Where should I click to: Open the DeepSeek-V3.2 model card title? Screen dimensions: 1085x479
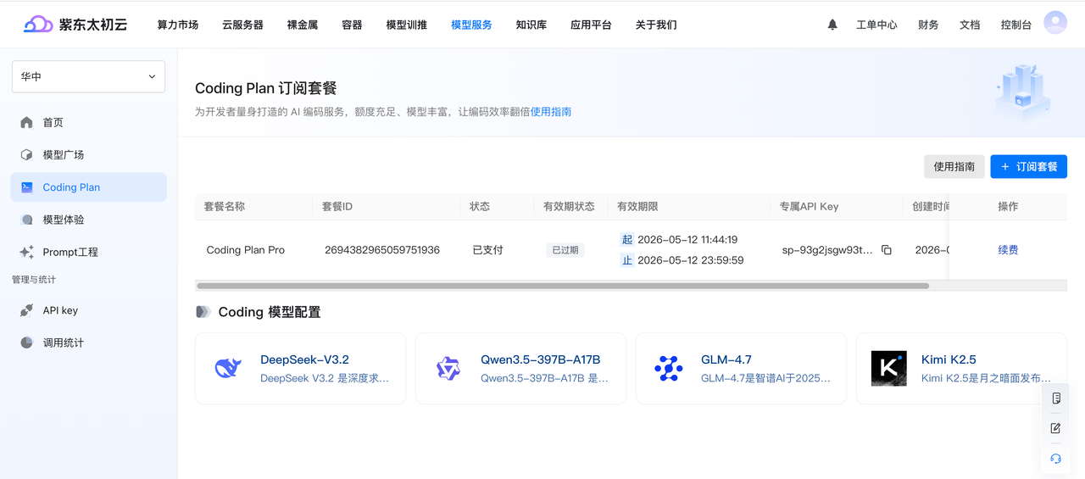click(x=304, y=359)
